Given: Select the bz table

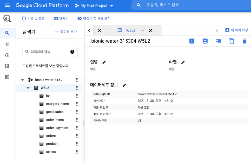Looking at the screenshot, I should click(48, 96).
